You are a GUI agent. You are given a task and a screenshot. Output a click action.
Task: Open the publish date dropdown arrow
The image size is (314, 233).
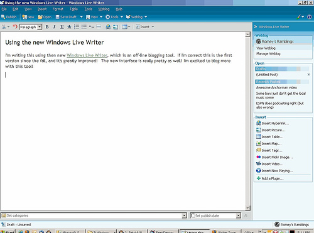[239, 215]
